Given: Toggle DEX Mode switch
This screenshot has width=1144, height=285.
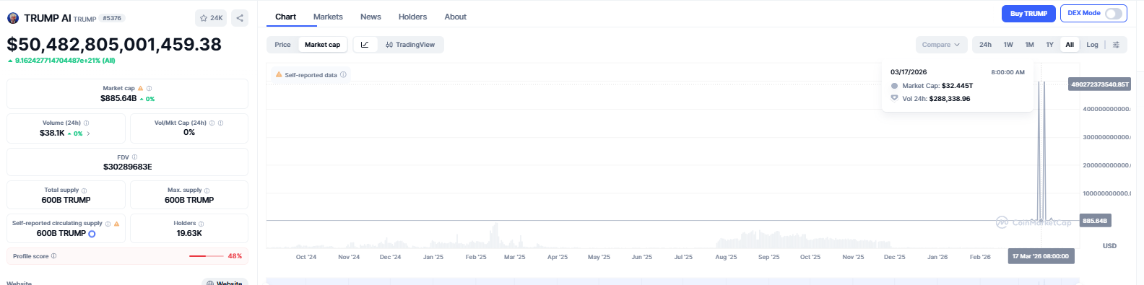Looking at the screenshot, I should 1114,14.
